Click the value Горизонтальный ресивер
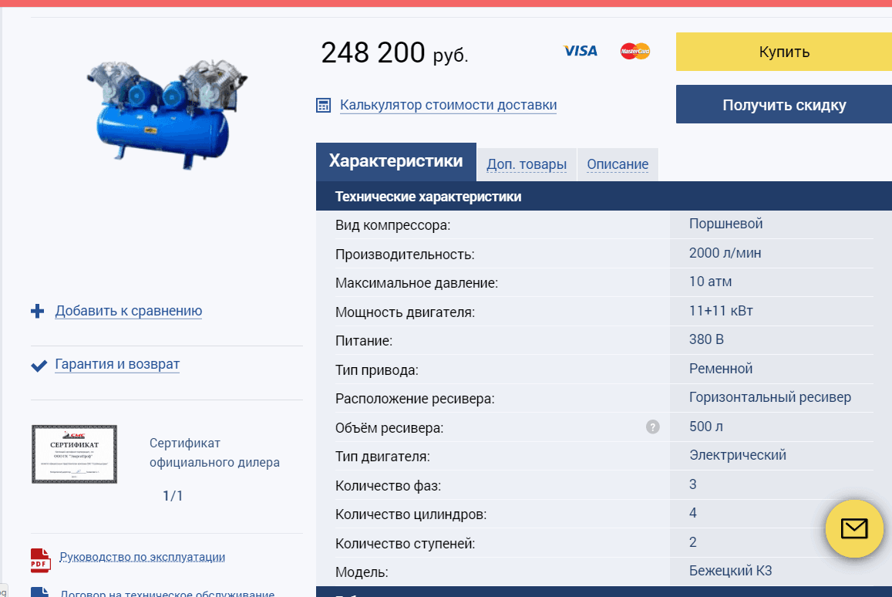The image size is (892, 597). tap(770, 397)
